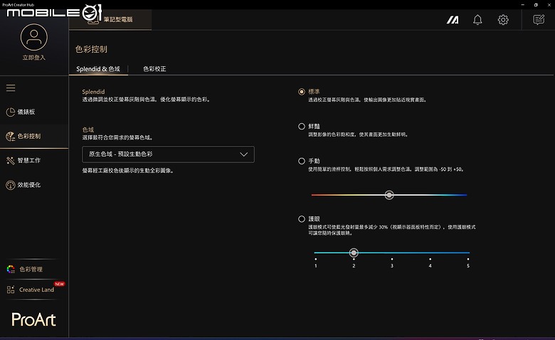
Task: Select the Splendid & 色域 tab
Action: [98, 69]
